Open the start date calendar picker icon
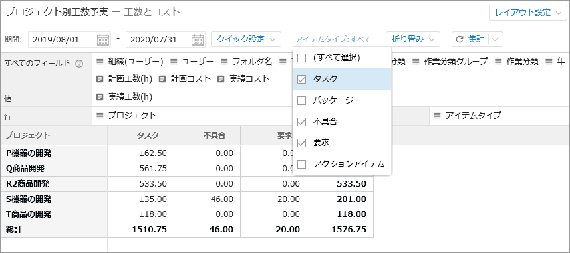Viewport: 570px width, 253px height. 103,40
